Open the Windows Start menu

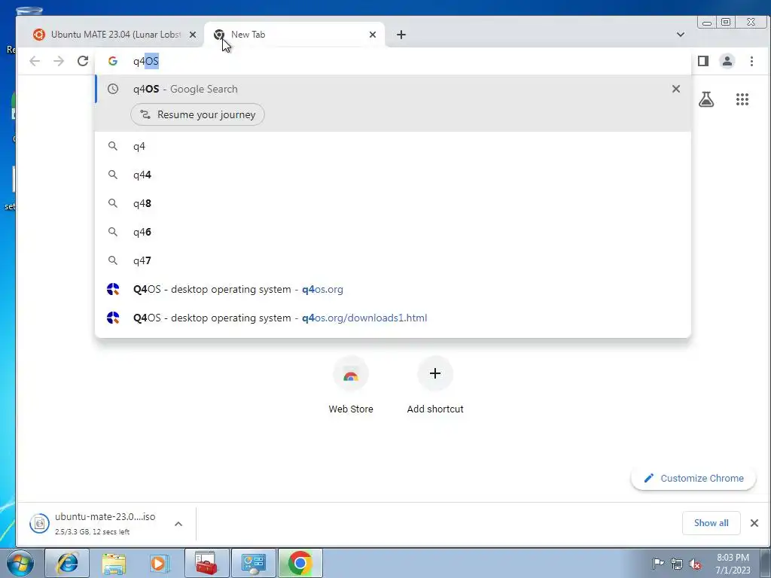click(20, 563)
